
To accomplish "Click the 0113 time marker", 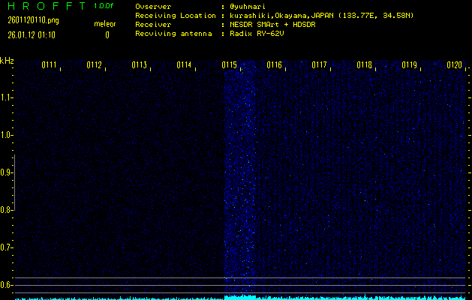I will tap(139, 65).
